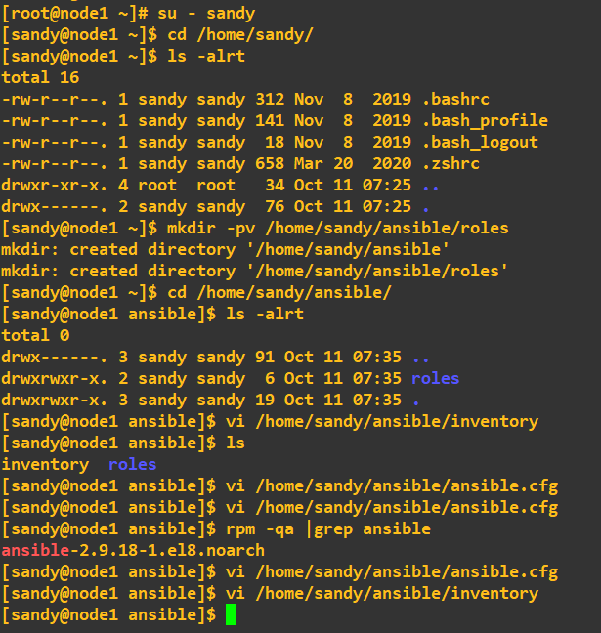Click 'root' owner in the '..' row
The image size is (601, 633).
coord(157,185)
